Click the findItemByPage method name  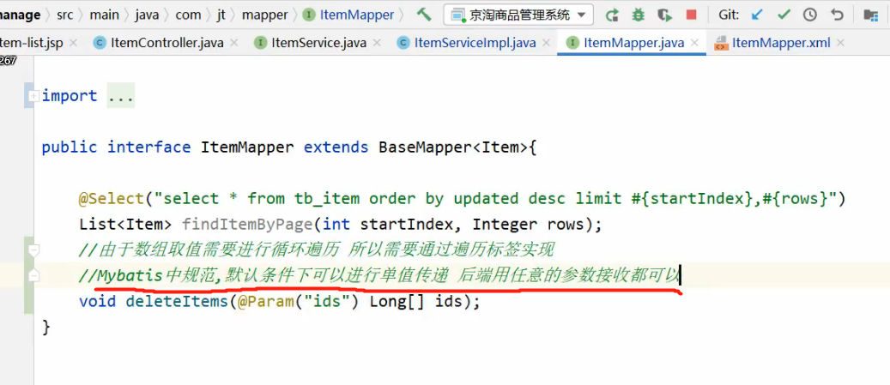click(x=247, y=225)
